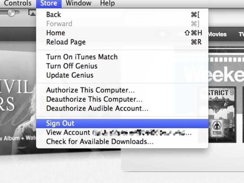This screenshot has width=244, height=183.
Task: Sign out of the iTunes Store
Action: click(122, 123)
